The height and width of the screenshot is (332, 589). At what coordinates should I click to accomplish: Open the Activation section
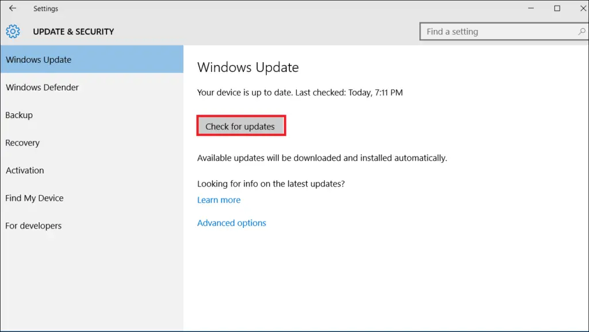(x=92, y=170)
